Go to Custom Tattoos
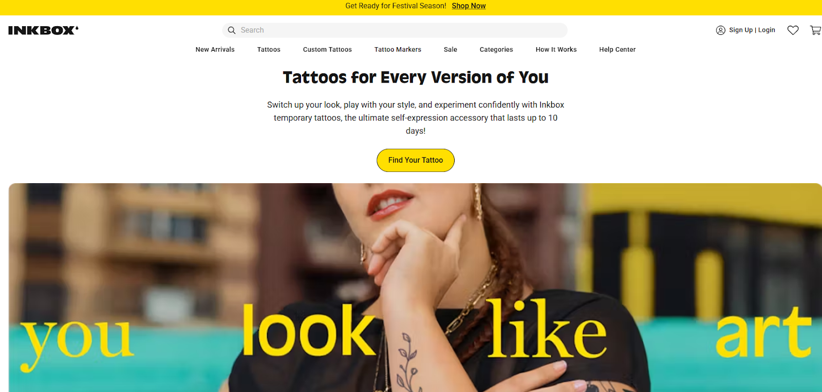Image resolution: width=822 pixels, height=392 pixels. click(327, 50)
